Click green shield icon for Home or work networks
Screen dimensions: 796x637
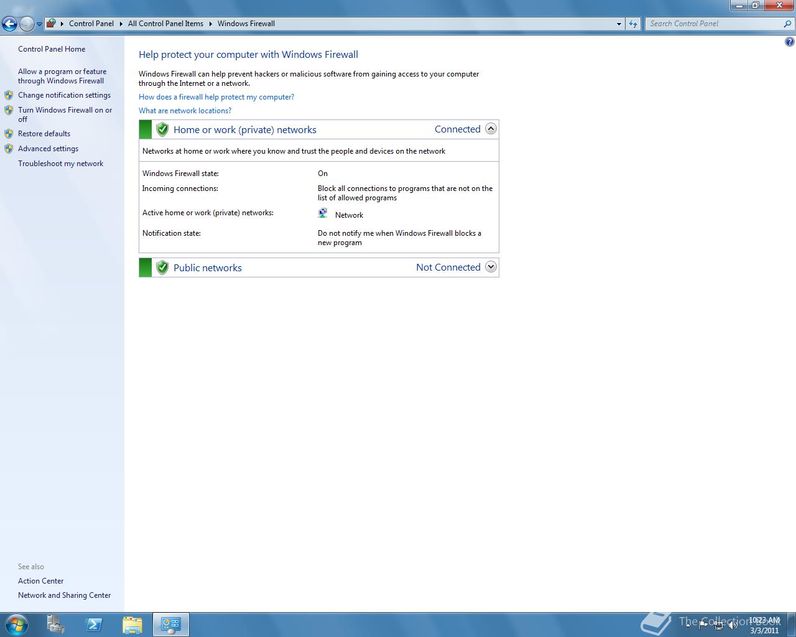pyautogui.click(x=162, y=129)
